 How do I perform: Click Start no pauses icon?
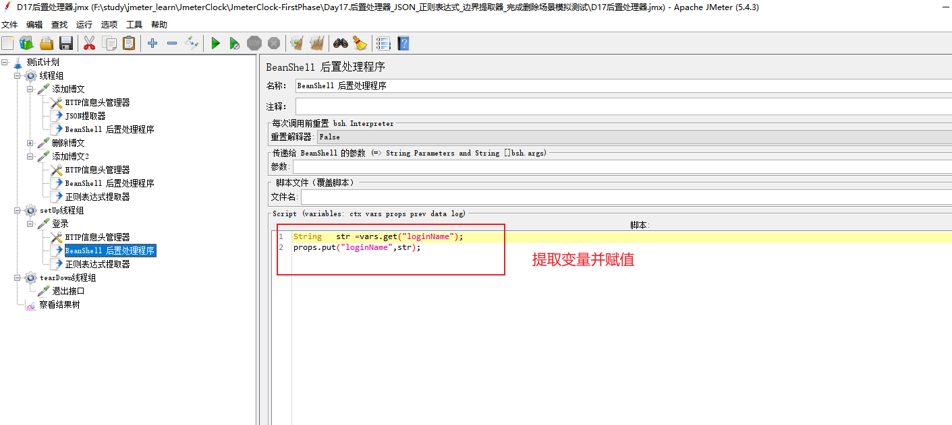tap(234, 44)
